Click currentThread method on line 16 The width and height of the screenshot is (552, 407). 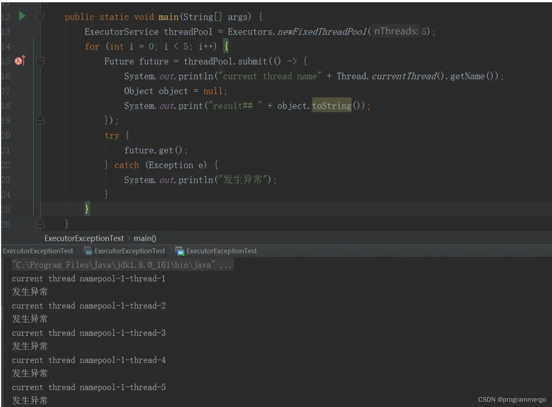click(x=404, y=76)
